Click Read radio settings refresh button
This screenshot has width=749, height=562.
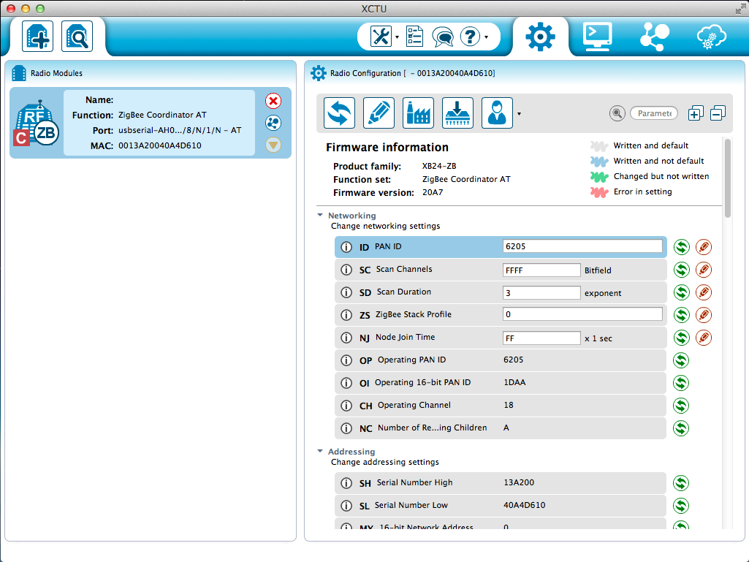click(339, 113)
